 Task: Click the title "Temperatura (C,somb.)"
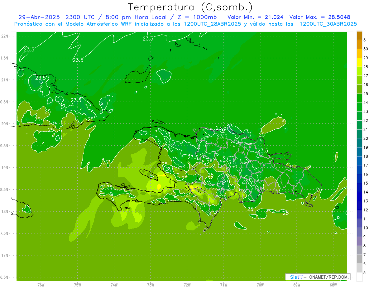point(190,7)
